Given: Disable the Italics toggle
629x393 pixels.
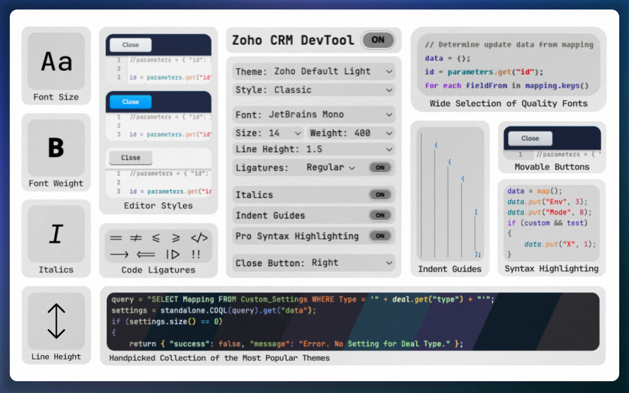Looking at the screenshot, I should point(380,195).
